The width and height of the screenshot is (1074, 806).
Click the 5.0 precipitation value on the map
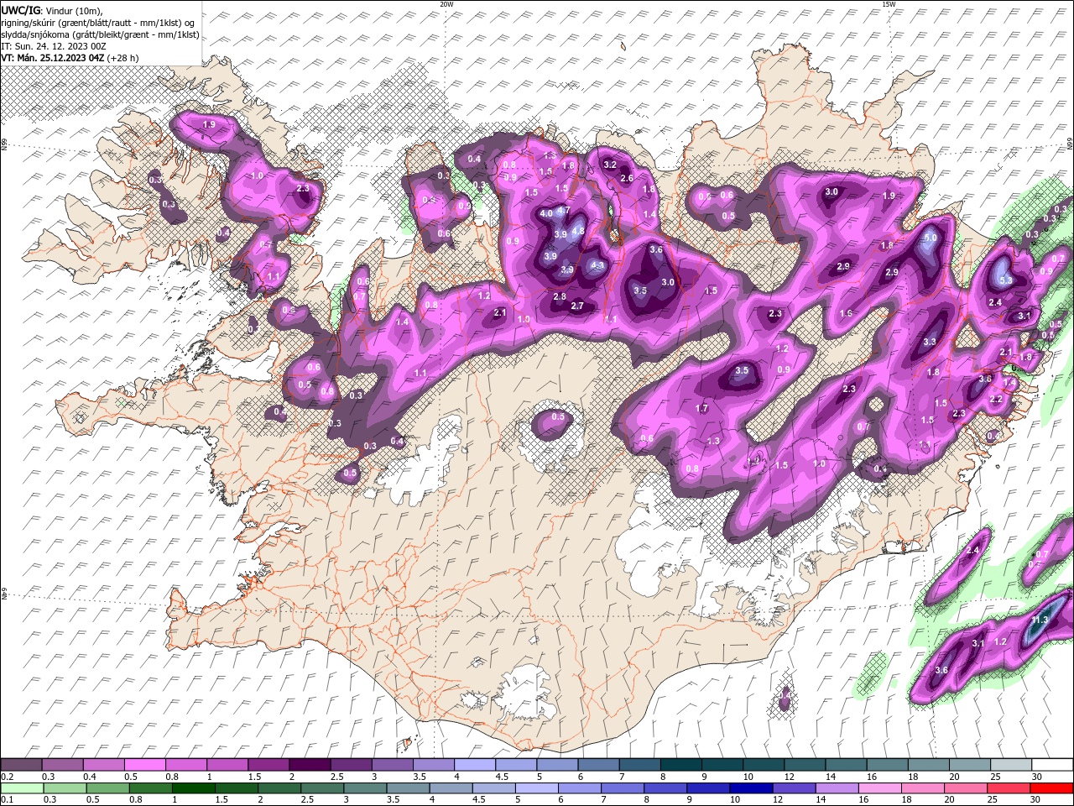(930, 238)
